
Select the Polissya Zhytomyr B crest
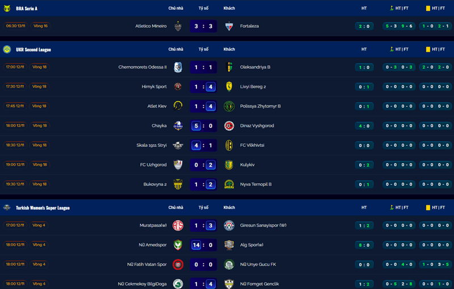coord(229,106)
